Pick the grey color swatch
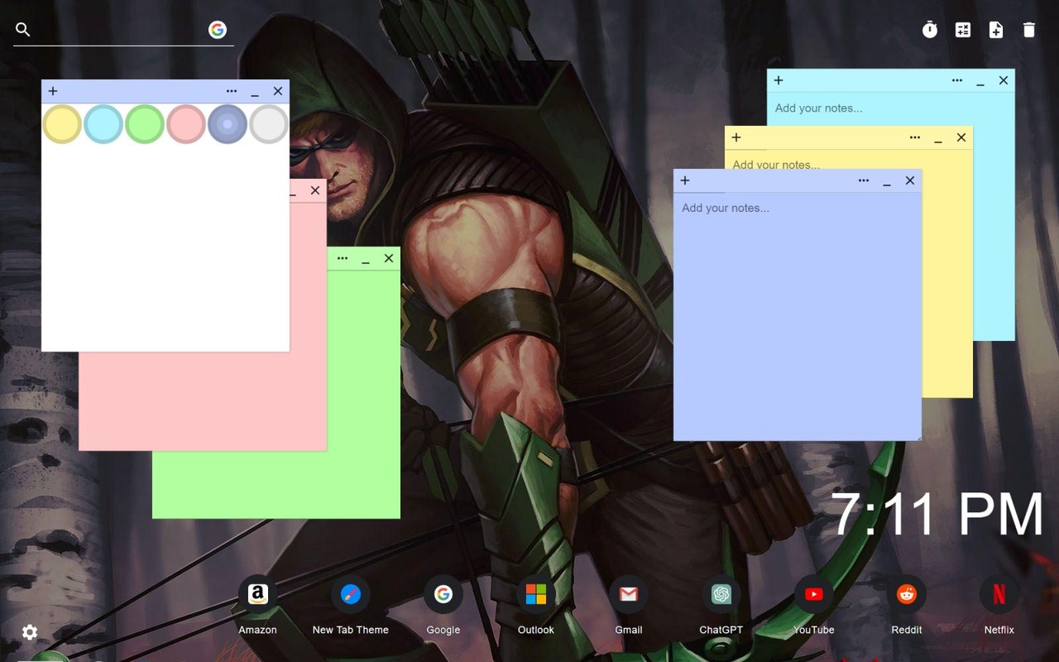The width and height of the screenshot is (1059, 662). pyautogui.click(x=269, y=124)
